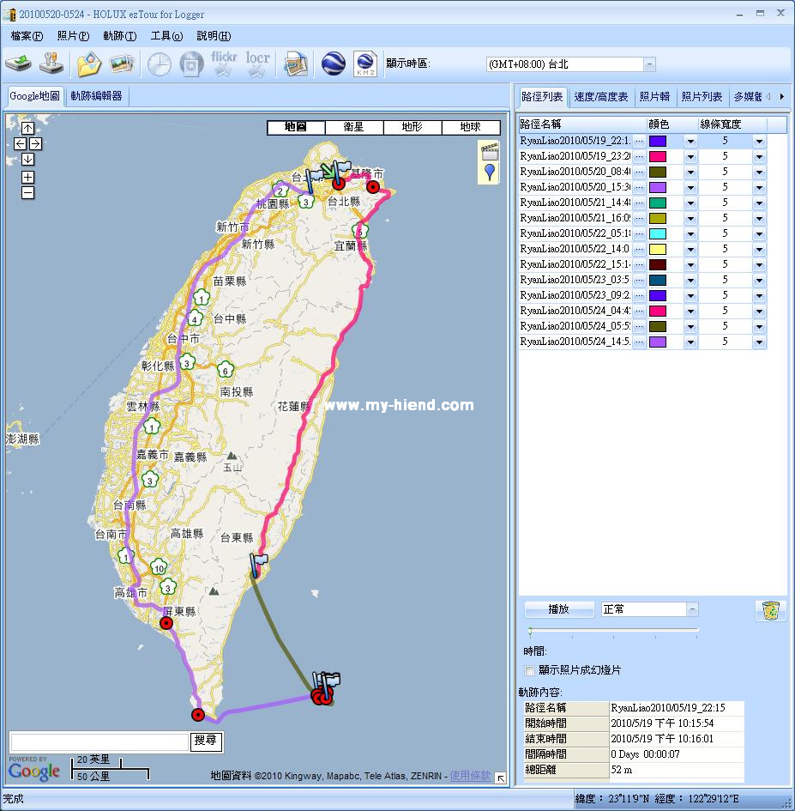Image resolution: width=795 pixels, height=811 pixels.
Task: Click the read-from-device logger toolbar icon
Action: coord(18,64)
